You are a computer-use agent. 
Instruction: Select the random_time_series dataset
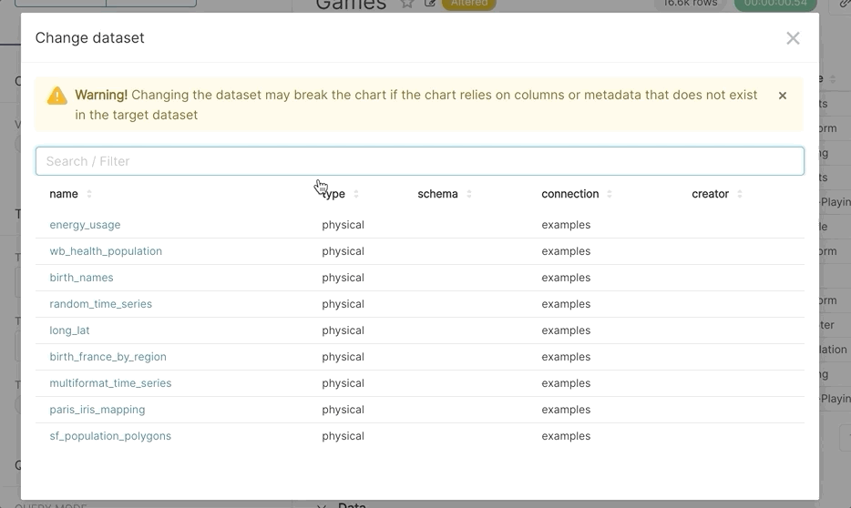[x=100, y=304]
